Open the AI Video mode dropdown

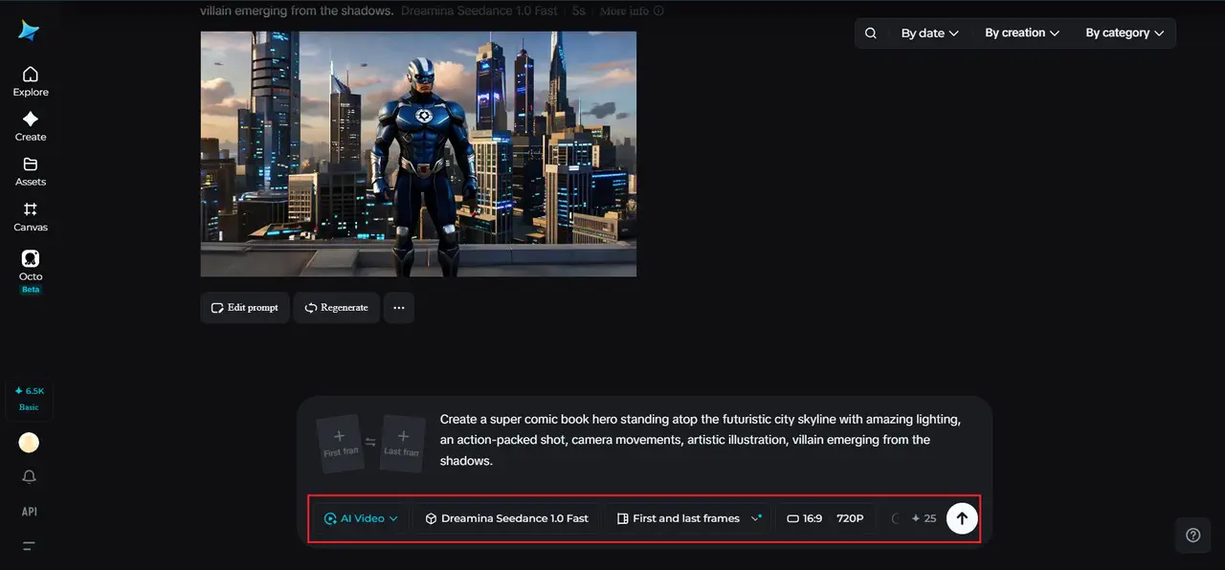pos(361,518)
